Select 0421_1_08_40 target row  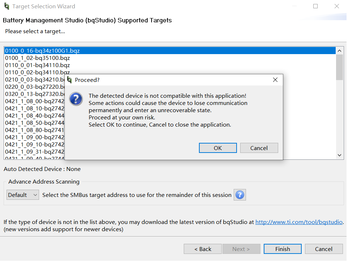pyautogui.click(x=35, y=116)
